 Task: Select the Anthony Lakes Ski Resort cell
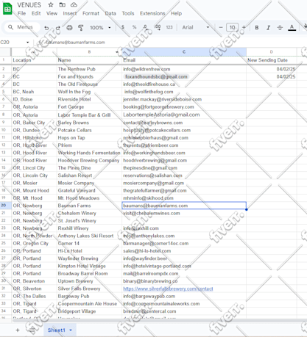coord(89,236)
